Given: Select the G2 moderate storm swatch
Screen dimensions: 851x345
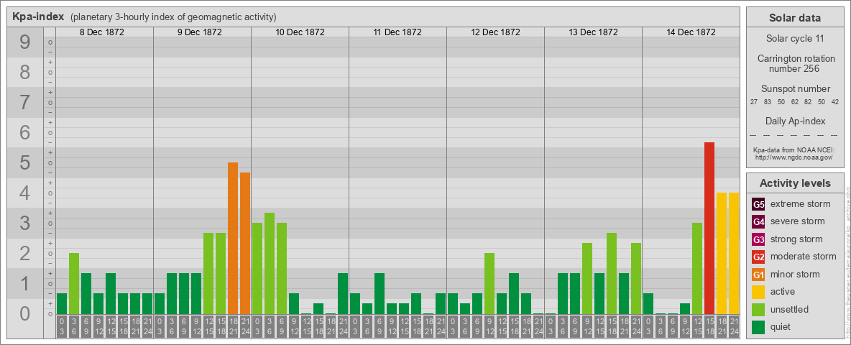Looking at the screenshot, I should (759, 257).
